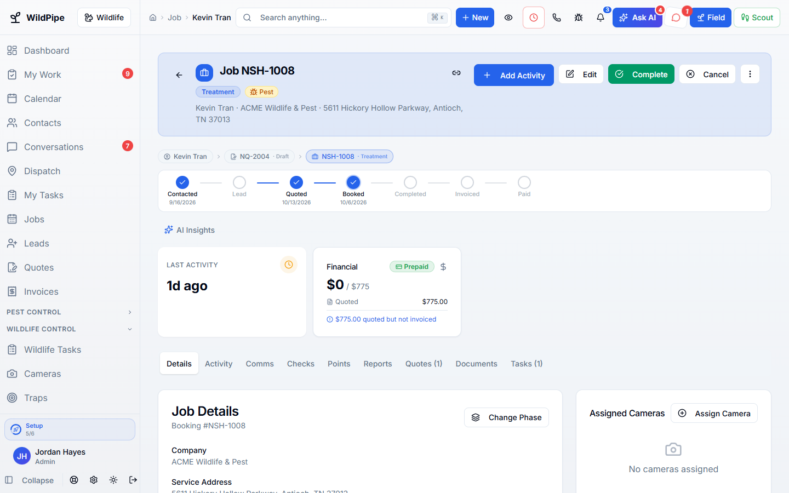
Task: Mark job with Complete button
Action: [641, 74]
